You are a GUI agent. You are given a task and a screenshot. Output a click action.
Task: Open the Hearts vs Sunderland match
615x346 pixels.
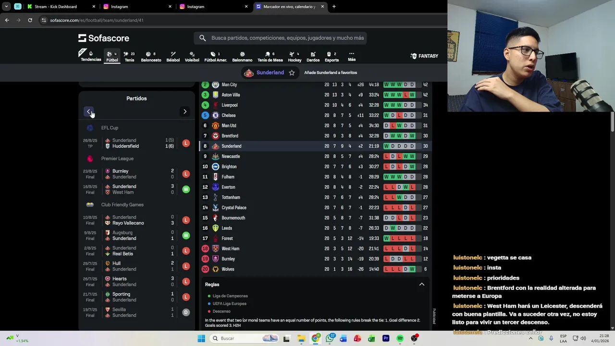136,282
